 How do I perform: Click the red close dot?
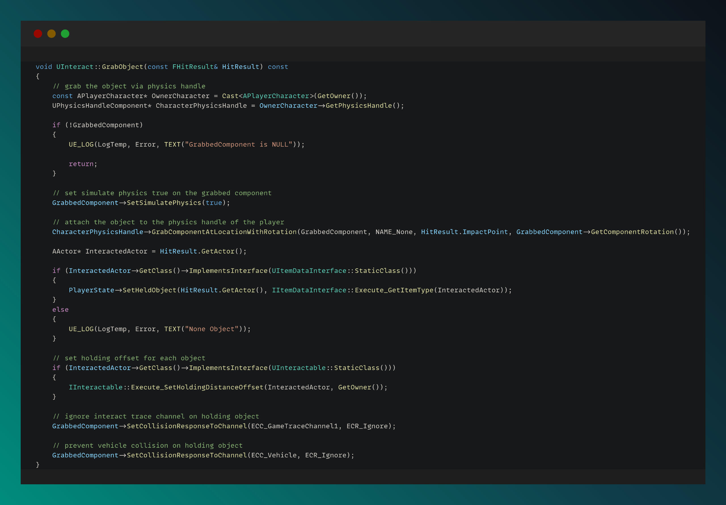point(38,34)
